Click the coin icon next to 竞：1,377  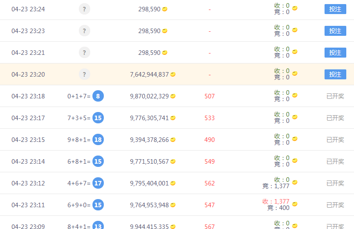coord(295,183)
